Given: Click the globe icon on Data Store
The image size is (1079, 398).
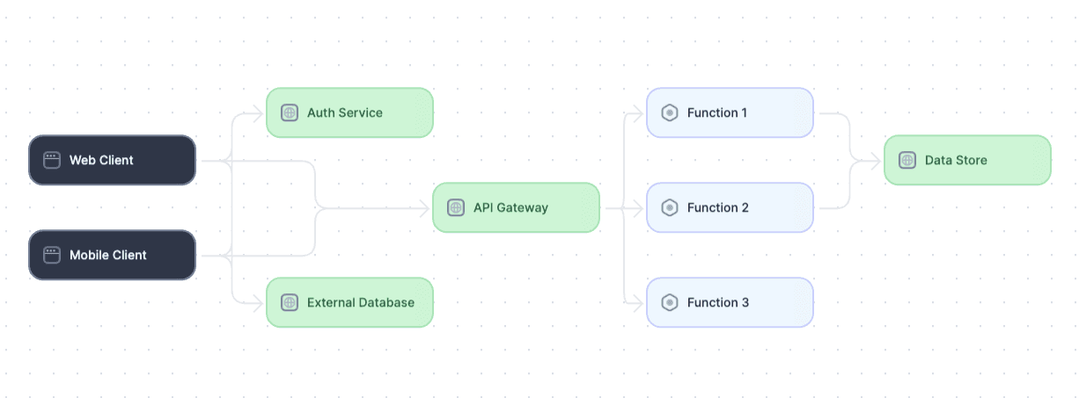Looking at the screenshot, I should click(907, 160).
